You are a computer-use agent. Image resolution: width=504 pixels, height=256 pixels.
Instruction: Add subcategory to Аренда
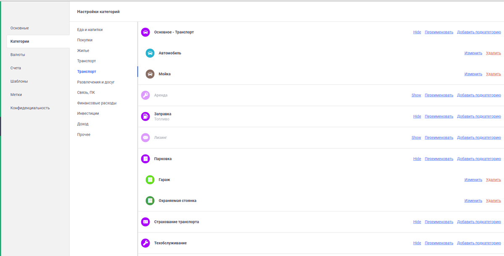[x=479, y=95]
